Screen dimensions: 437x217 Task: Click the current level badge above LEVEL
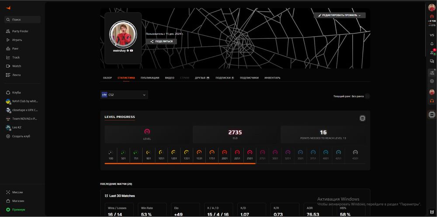click(147, 131)
